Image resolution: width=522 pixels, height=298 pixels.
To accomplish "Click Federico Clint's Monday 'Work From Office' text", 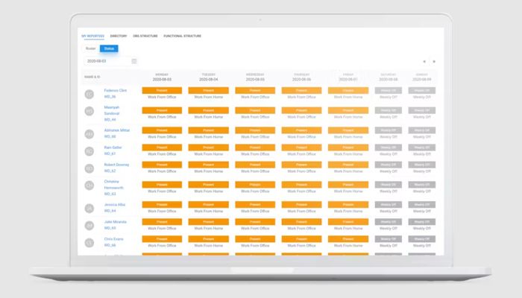I will point(162,97).
